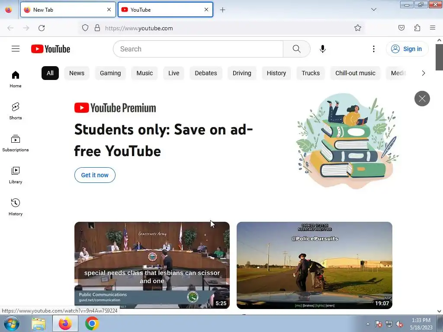Go to Home in sidebar
Viewport: 443px width, 332px height.
point(16,80)
